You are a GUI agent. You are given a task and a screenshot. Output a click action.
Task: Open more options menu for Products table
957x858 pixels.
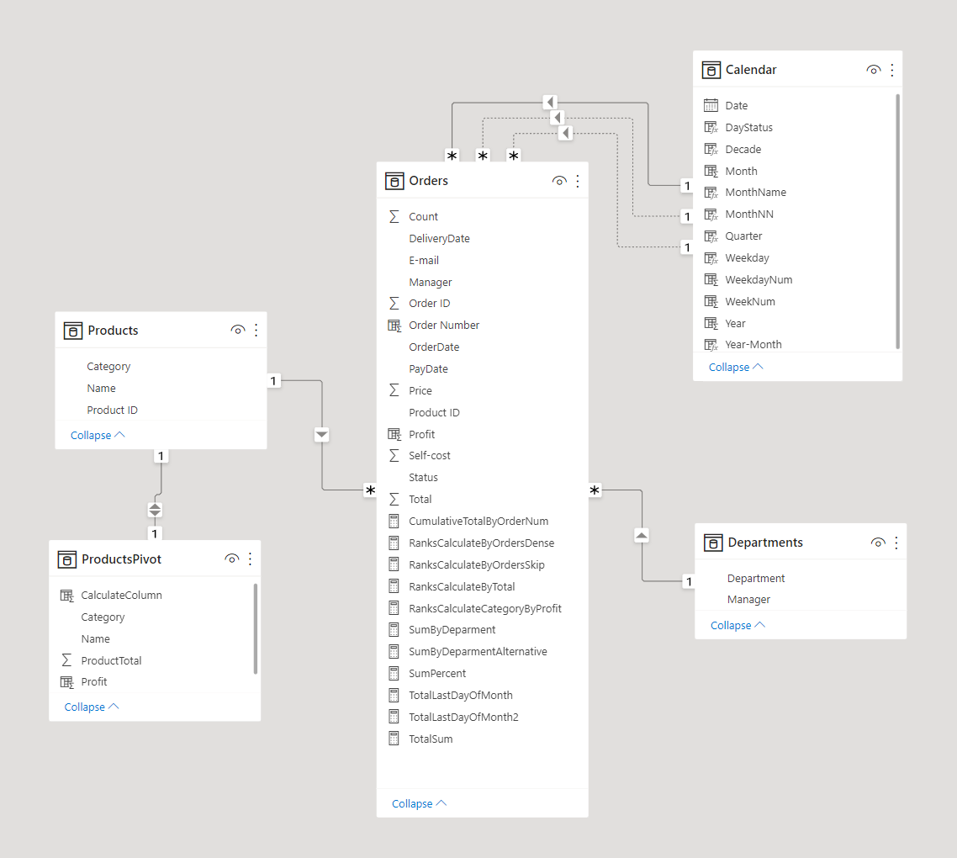tap(256, 331)
